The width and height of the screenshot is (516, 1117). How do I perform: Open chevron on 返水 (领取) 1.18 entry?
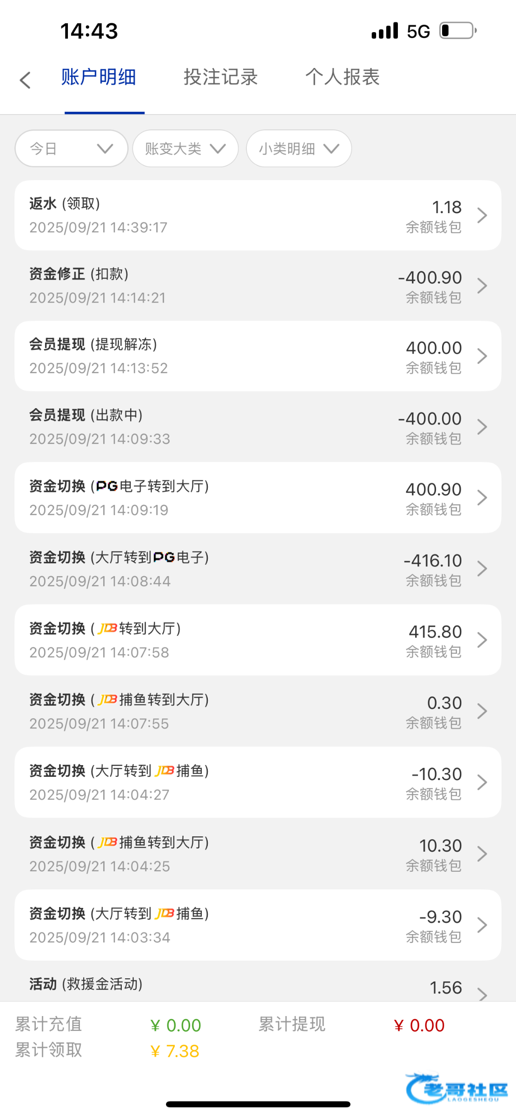(x=482, y=215)
